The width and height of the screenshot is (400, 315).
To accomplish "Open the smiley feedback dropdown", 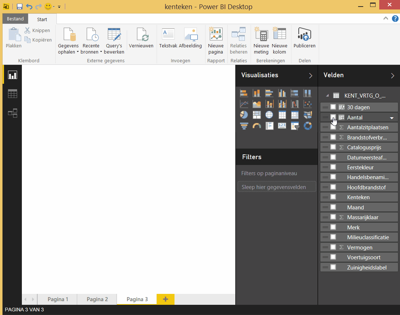I will coord(54,7).
